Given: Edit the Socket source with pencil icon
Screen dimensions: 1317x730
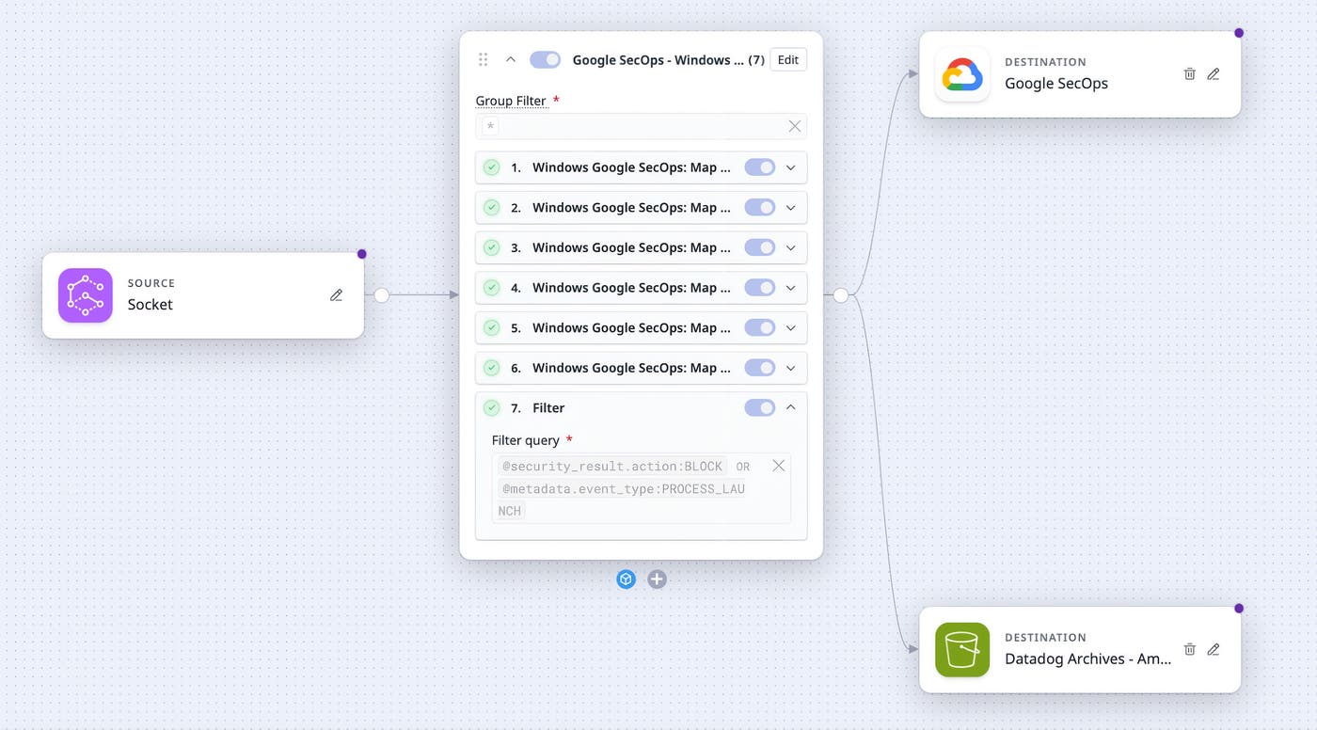Looking at the screenshot, I should (337, 295).
